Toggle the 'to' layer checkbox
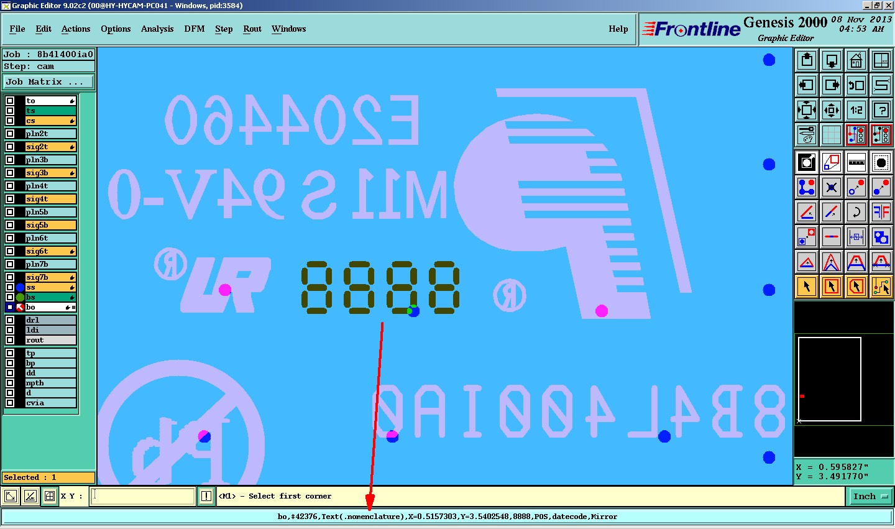895x529 pixels. coord(10,101)
